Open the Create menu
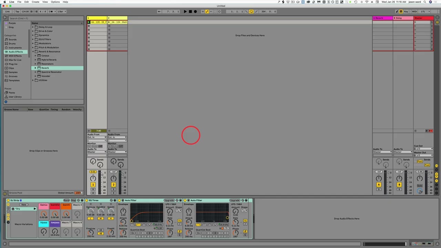 tap(35, 2)
